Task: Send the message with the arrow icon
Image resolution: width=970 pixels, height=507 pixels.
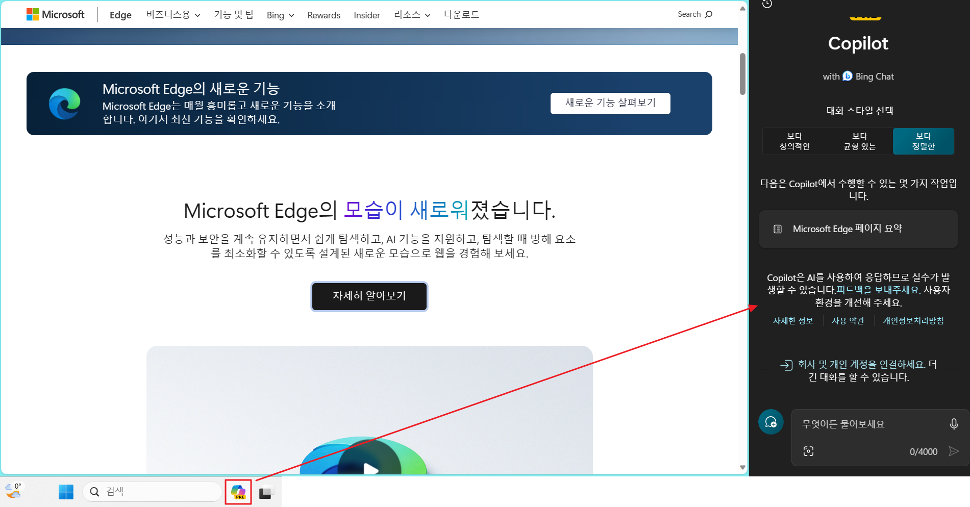Action: pyautogui.click(x=953, y=451)
